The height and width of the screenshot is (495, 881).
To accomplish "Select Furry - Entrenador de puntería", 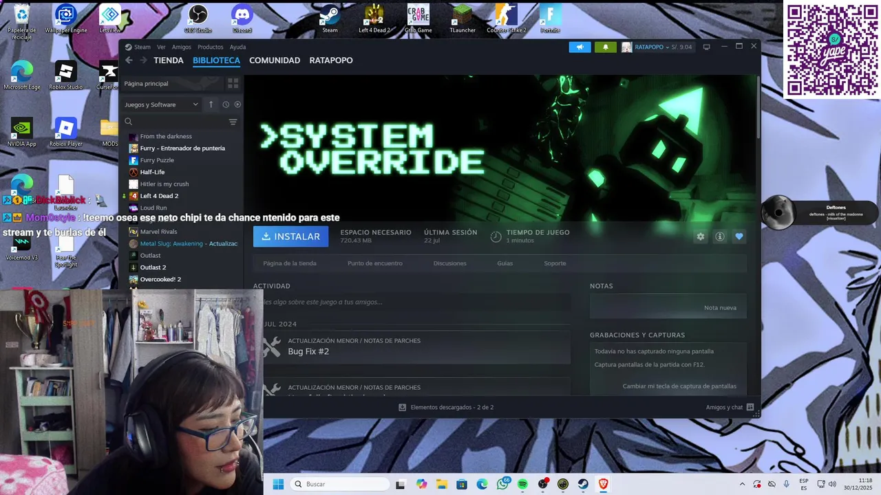I will pyautogui.click(x=182, y=148).
